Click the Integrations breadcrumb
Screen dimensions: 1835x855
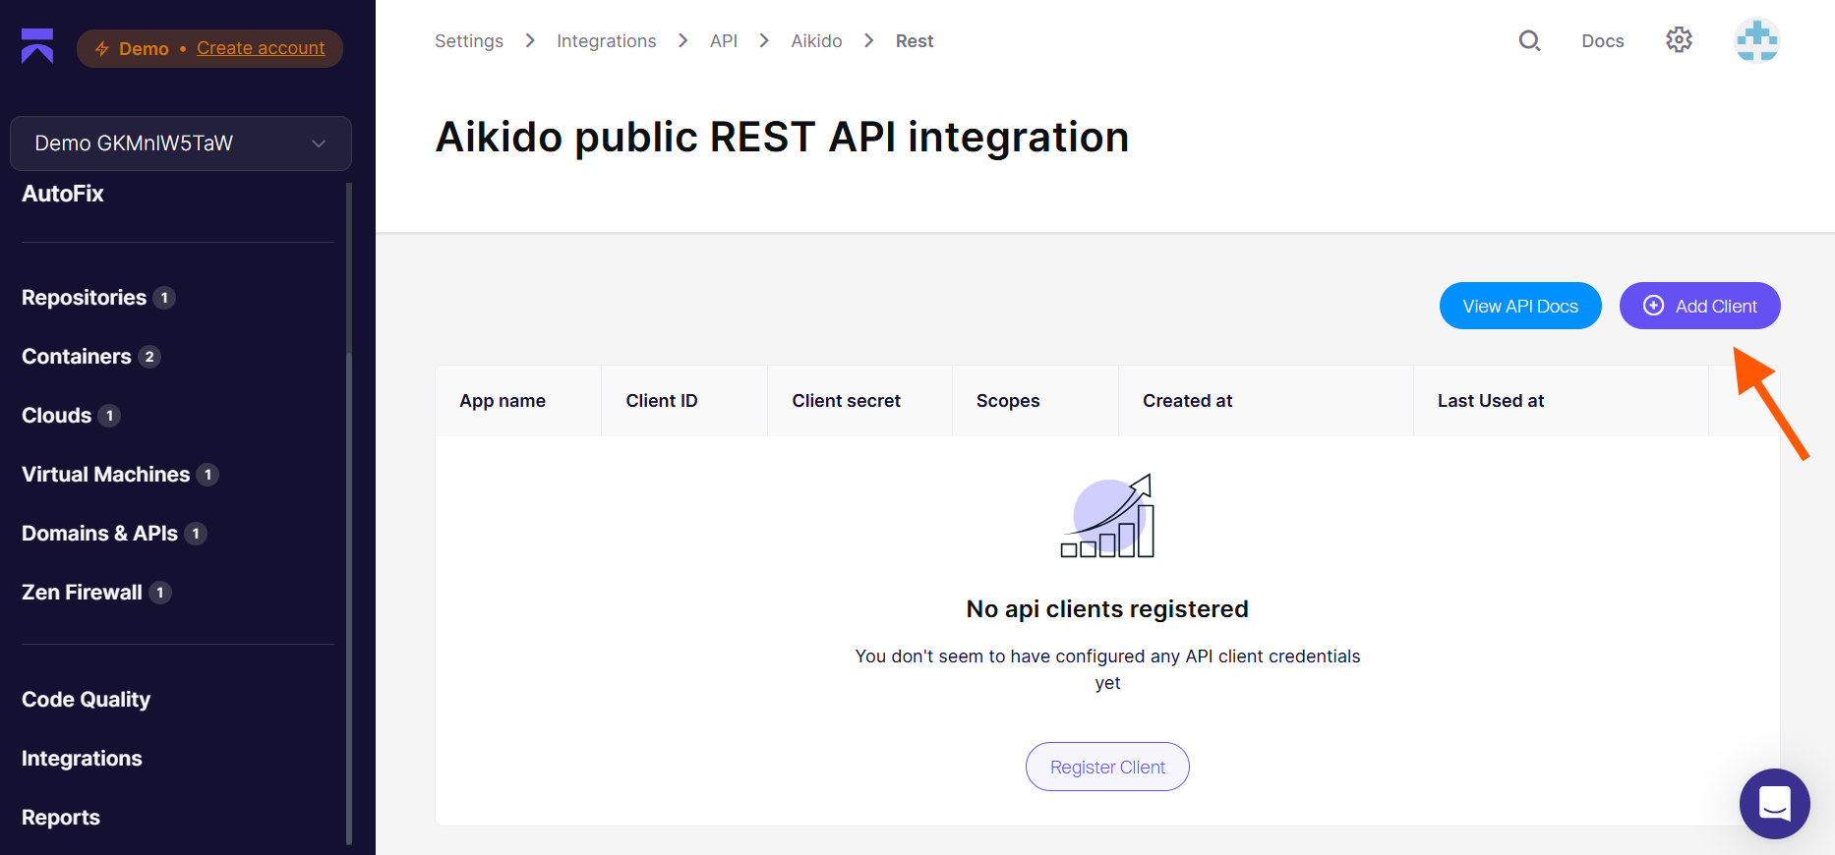click(607, 41)
